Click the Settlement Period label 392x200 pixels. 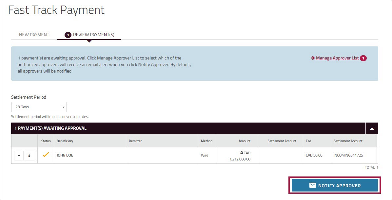(x=29, y=97)
